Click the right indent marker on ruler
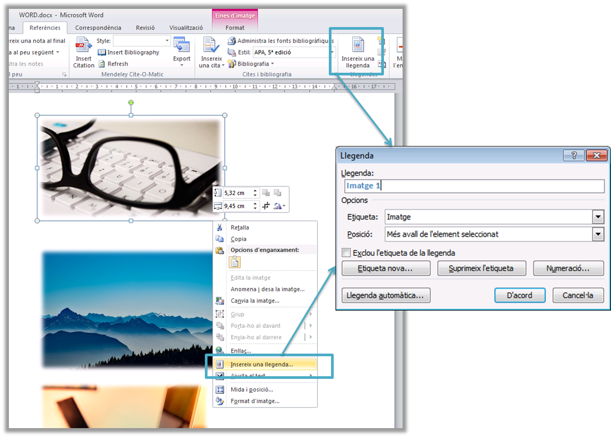 pos(334,88)
